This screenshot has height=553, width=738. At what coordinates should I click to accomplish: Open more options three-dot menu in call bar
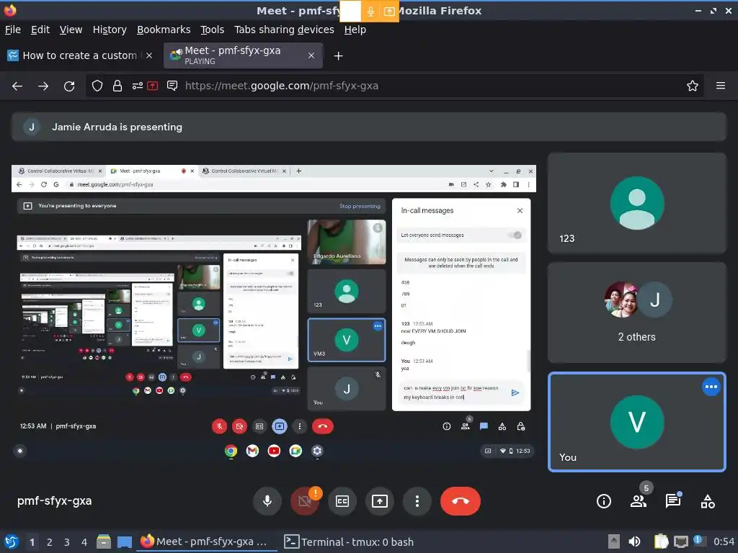click(417, 501)
